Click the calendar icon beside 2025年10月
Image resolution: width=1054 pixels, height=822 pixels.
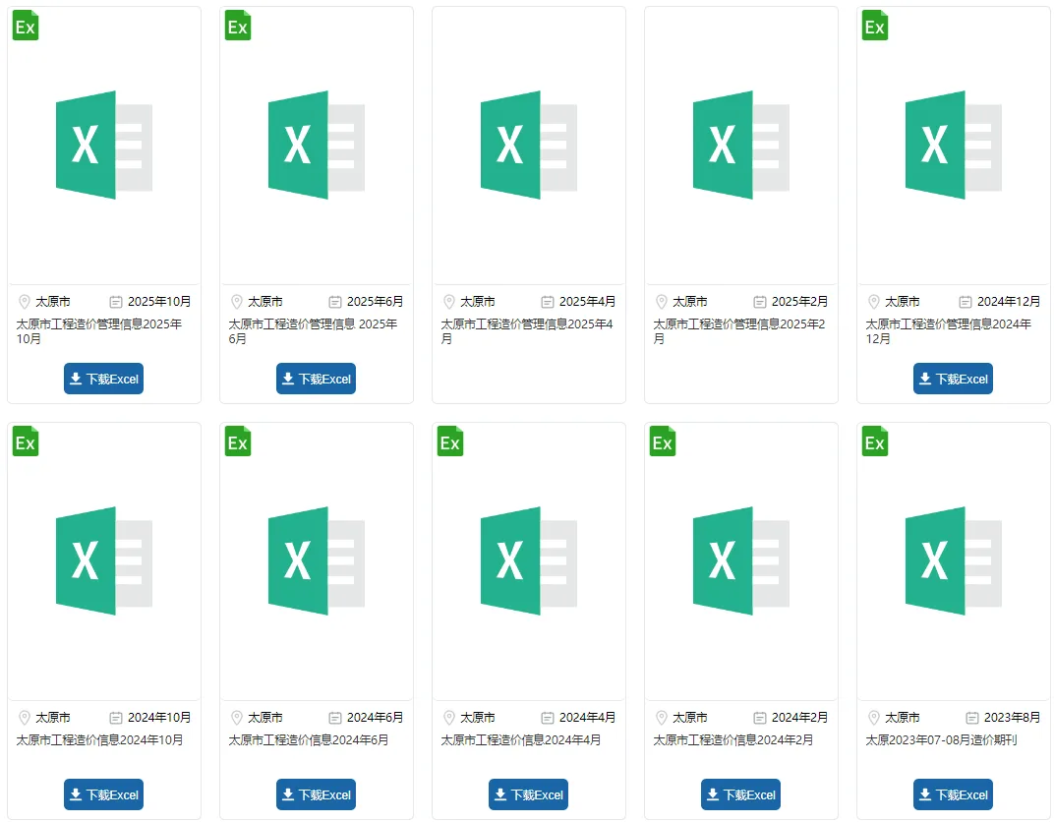(116, 303)
